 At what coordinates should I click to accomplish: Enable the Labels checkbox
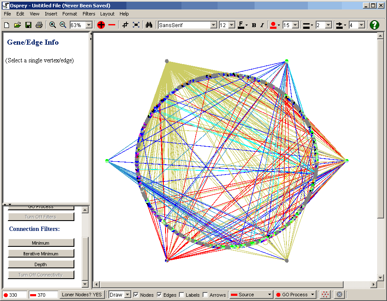(181, 295)
